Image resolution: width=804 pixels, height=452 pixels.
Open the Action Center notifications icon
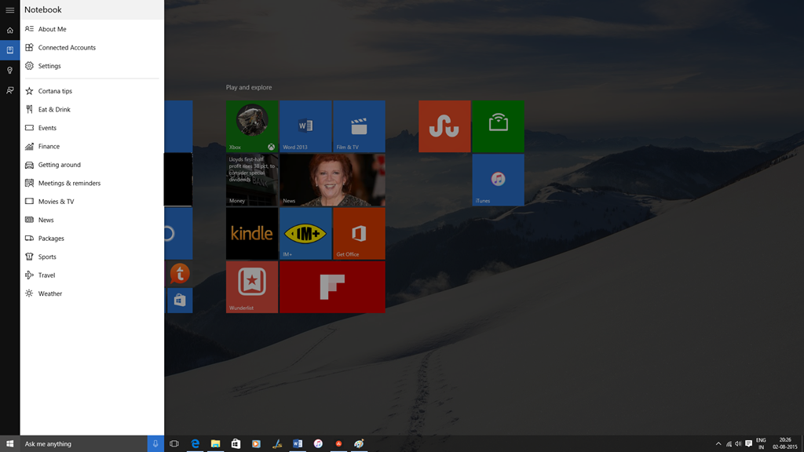tap(748, 444)
